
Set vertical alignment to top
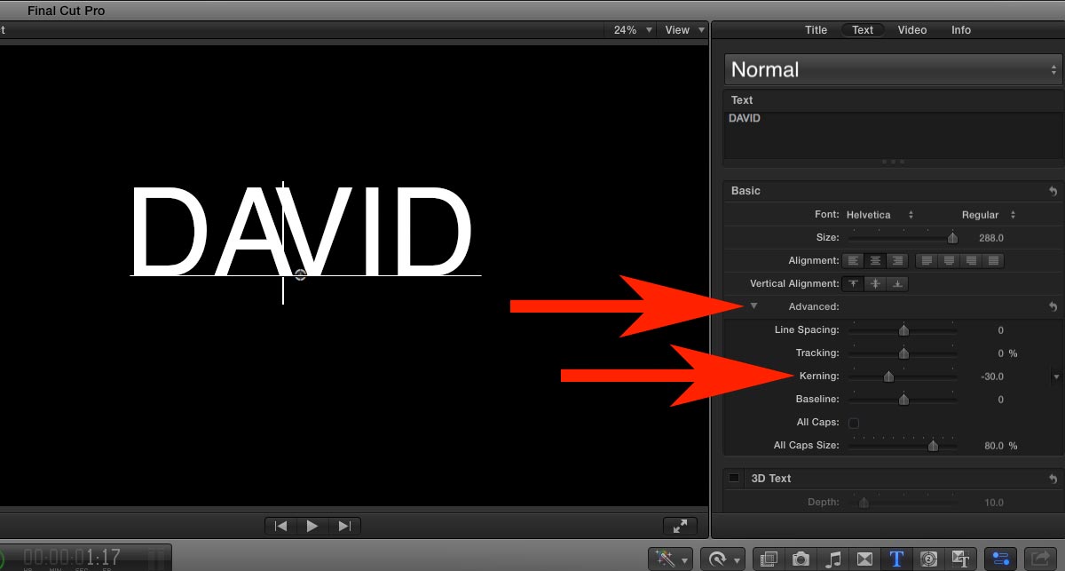[x=853, y=284]
